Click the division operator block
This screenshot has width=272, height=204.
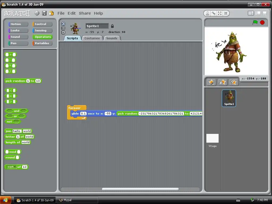pos(10,71)
